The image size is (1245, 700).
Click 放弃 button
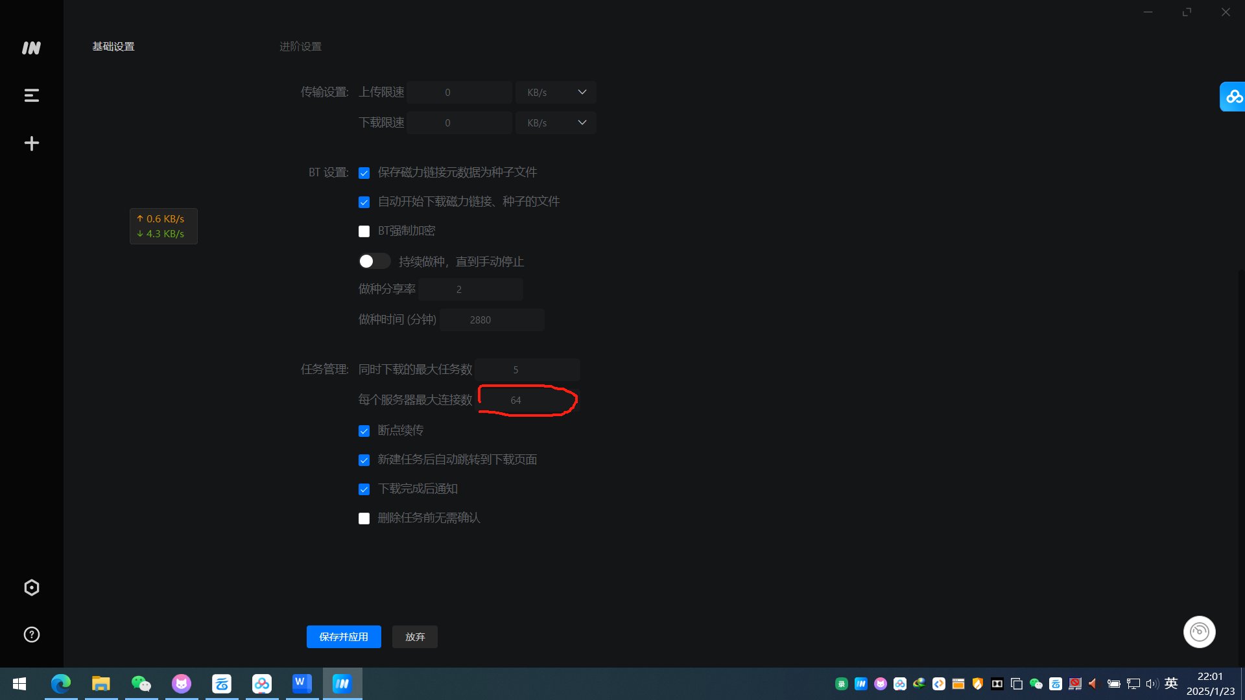pos(415,636)
